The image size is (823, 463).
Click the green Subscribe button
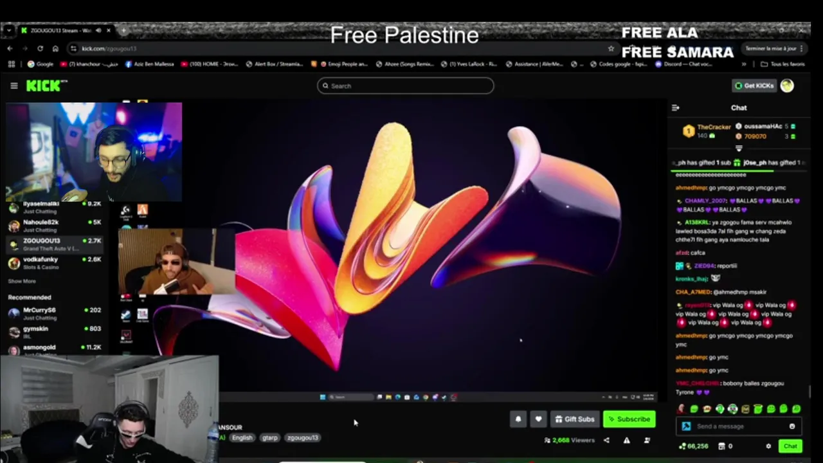629,419
